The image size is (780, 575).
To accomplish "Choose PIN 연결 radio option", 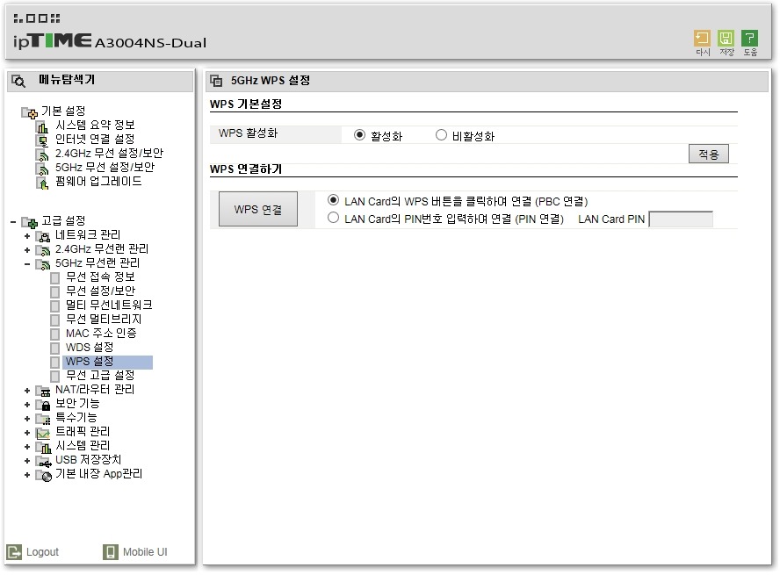I will (x=333, y=218).
